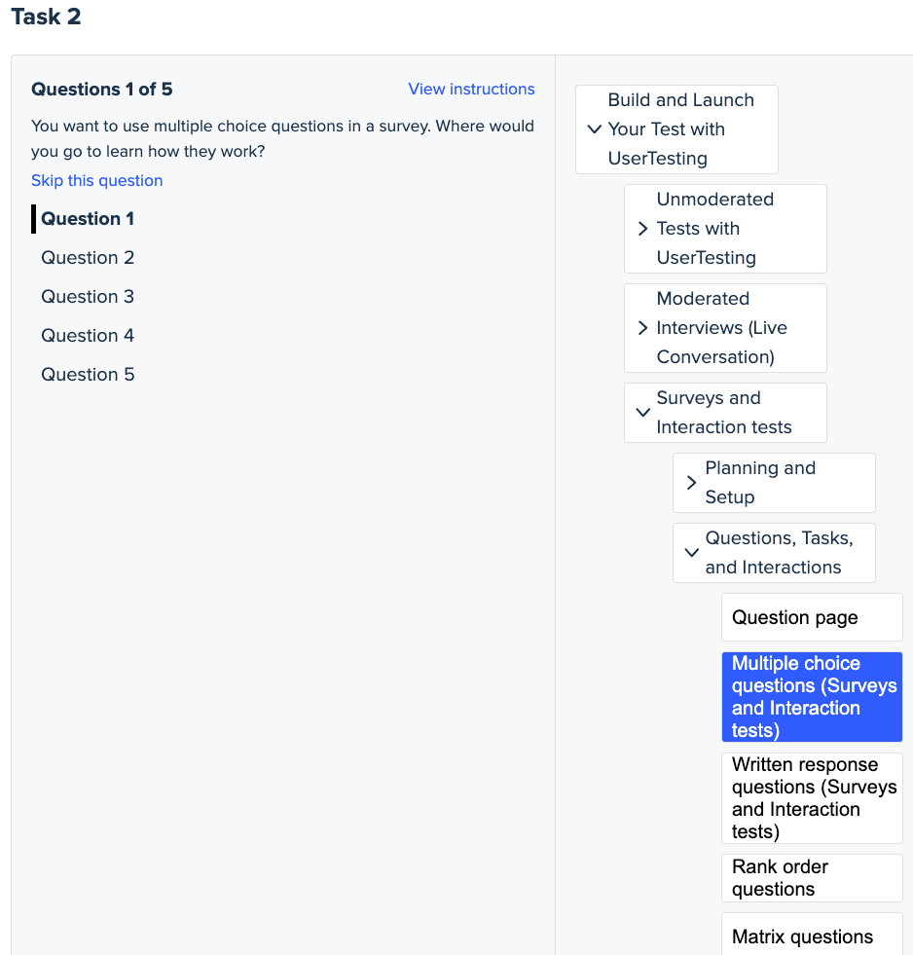Click Build and Launch Your Test label
The image size is (913, 955).
[681, 129]
